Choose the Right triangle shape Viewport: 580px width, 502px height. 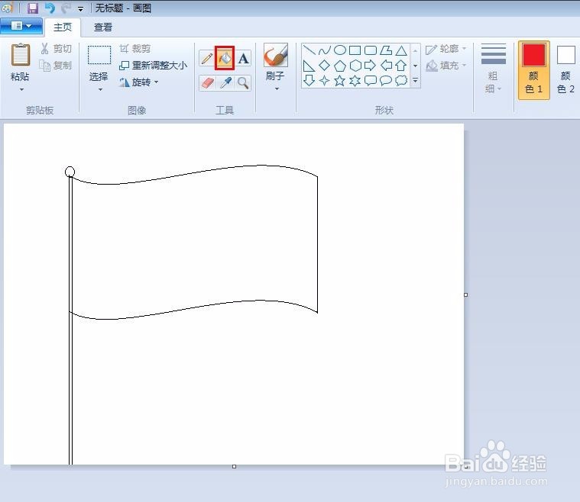click(x=309, y=66)
